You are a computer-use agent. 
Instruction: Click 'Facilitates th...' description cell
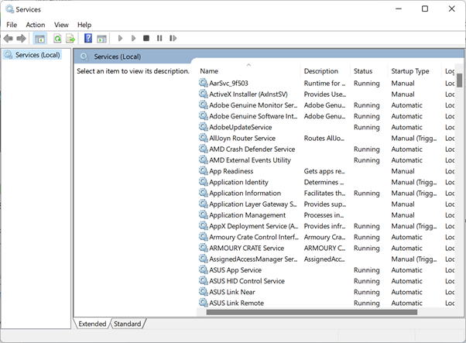click(324, 194)
